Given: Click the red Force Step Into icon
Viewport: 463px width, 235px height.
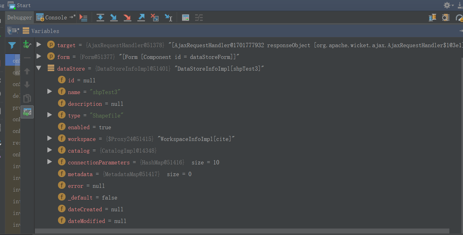Looking at the screenshot, I should coord(127,18).
